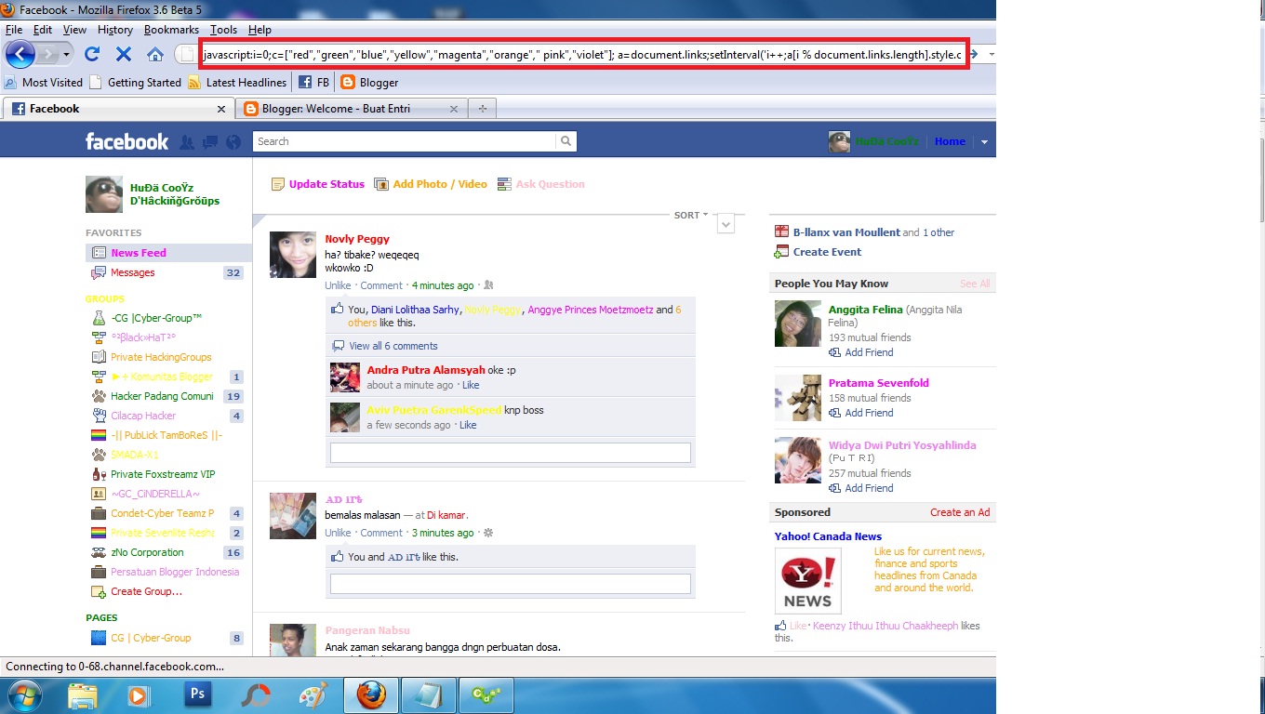Click the Firefox taskbar icon

(371, 694)
